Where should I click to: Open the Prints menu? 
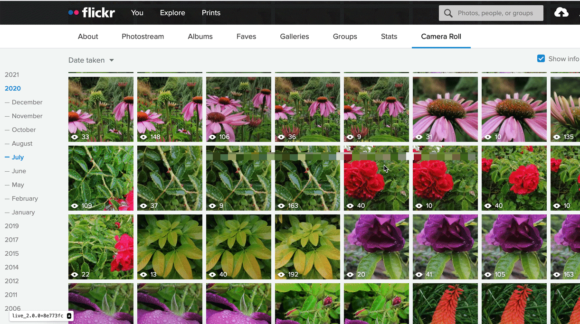point(211,13)
